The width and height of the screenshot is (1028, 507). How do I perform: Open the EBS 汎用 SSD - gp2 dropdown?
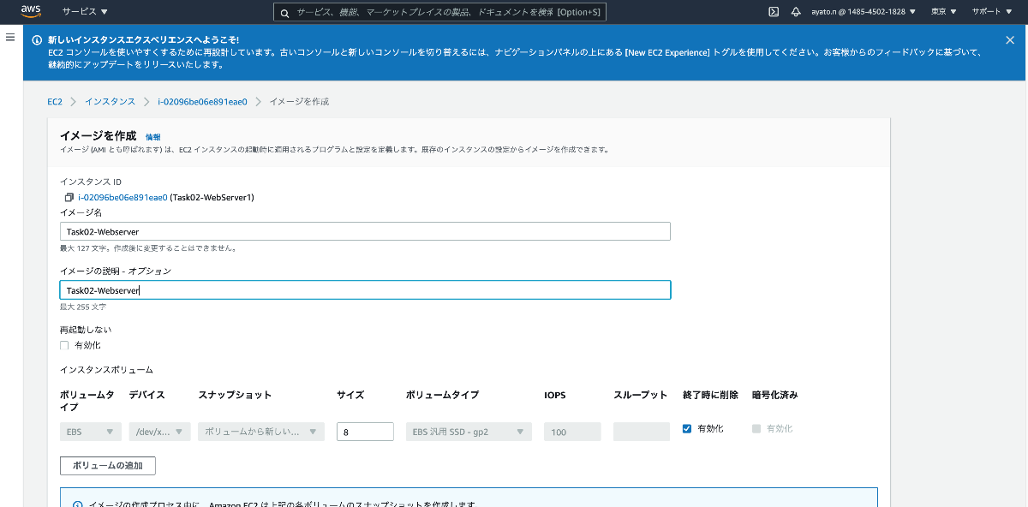[469, 432]
